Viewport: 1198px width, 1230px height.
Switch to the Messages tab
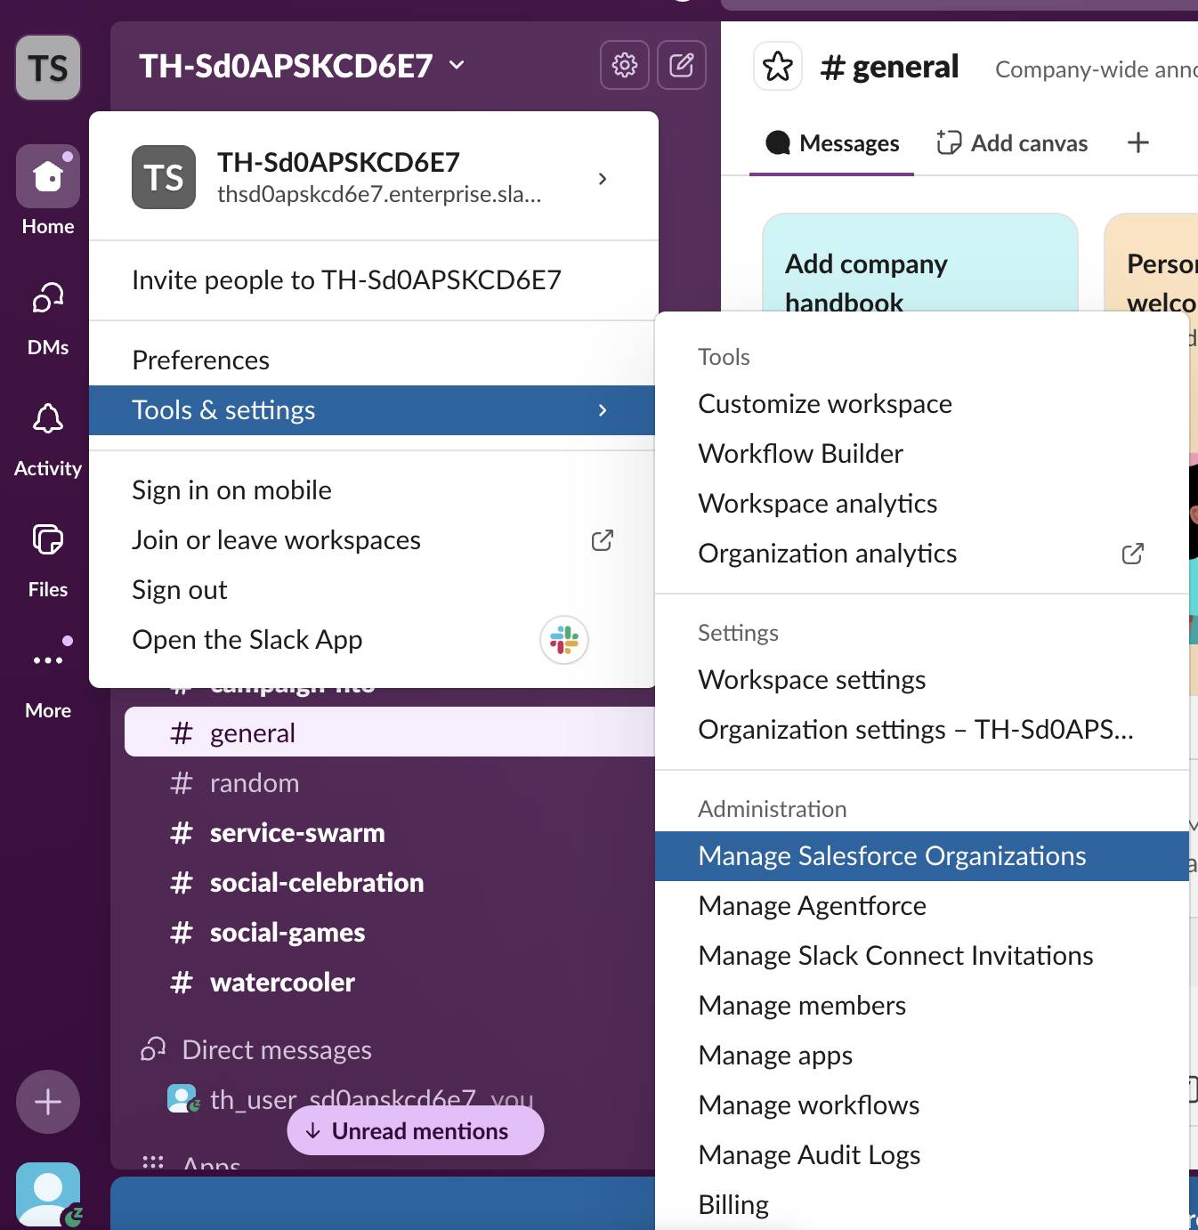[x=832, y=143]
